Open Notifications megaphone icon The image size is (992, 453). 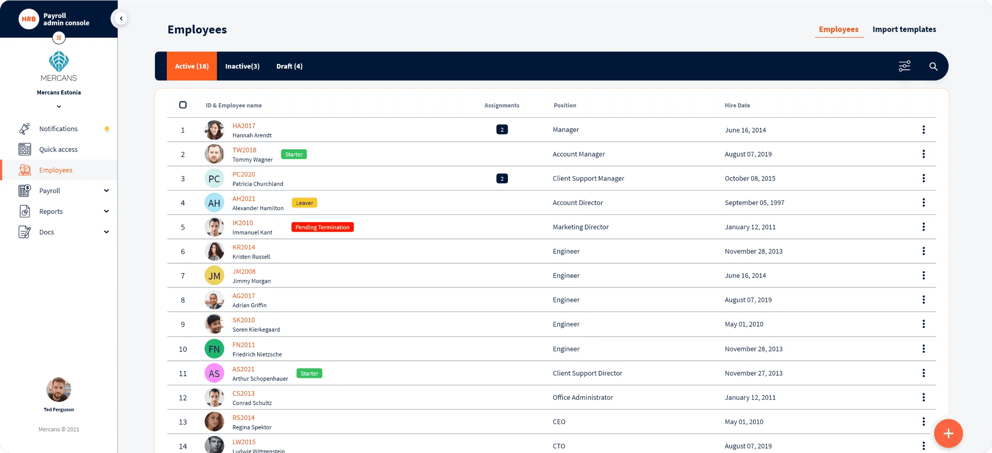[x=25, y=129]
